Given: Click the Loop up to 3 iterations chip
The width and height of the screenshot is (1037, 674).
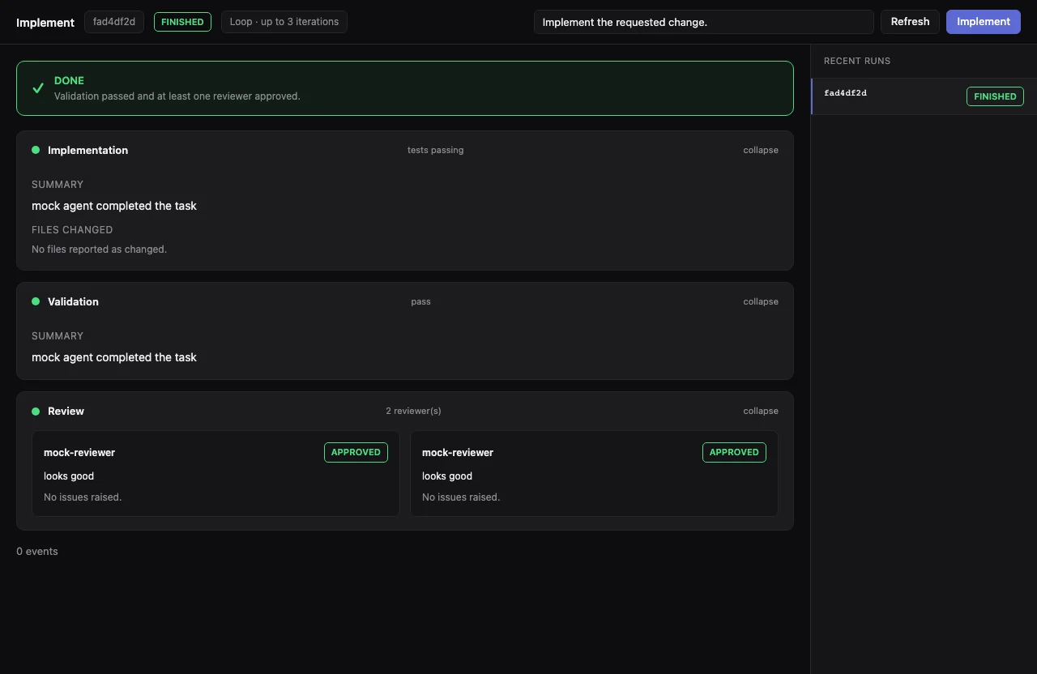Looking at the screenshot, I should tap(284, 22).
